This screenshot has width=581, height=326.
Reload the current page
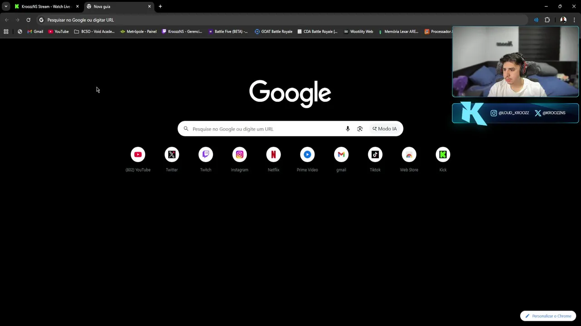coord(28,20)
